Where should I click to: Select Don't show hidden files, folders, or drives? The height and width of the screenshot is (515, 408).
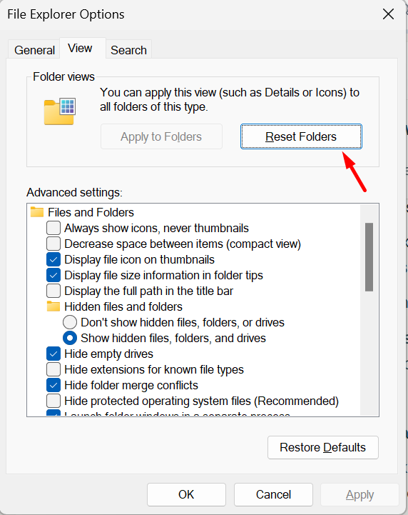point(70,323)
